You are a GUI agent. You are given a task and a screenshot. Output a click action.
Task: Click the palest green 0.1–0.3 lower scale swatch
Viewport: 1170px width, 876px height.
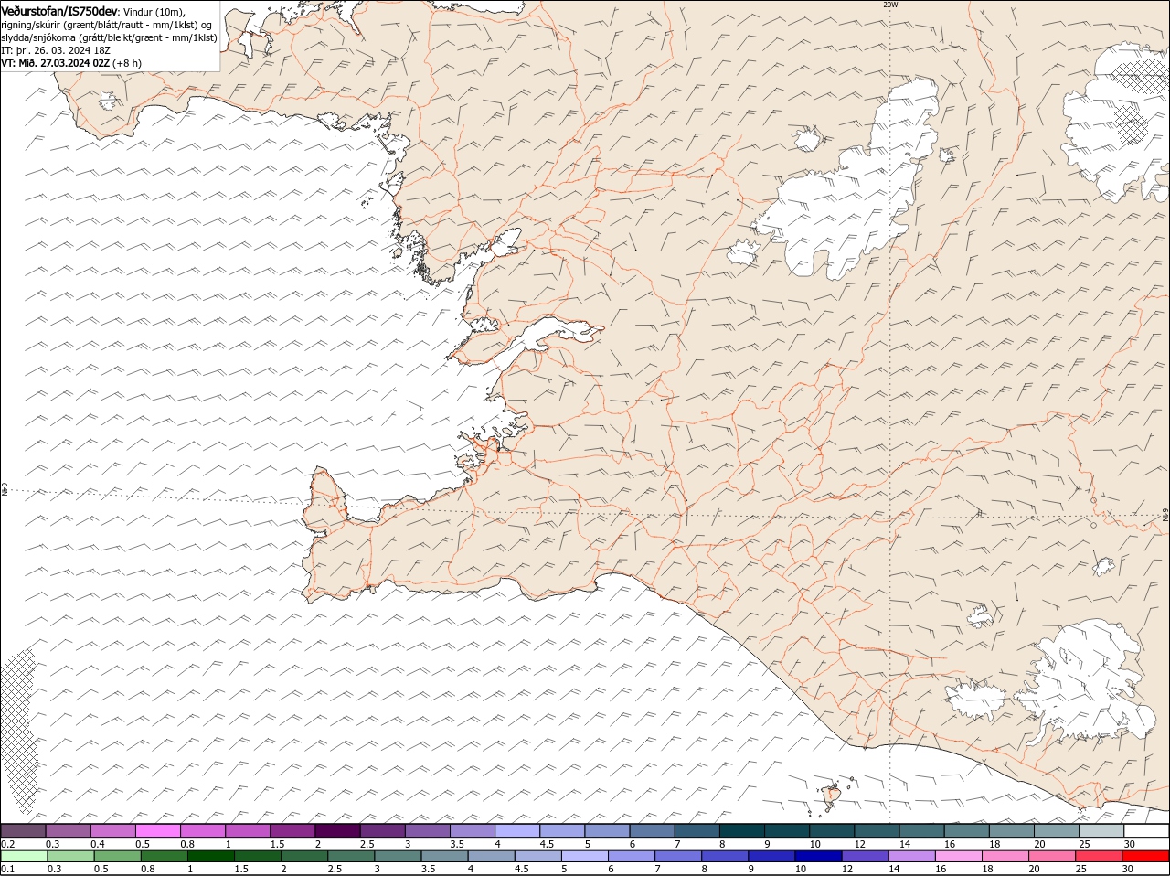point(24,856)
